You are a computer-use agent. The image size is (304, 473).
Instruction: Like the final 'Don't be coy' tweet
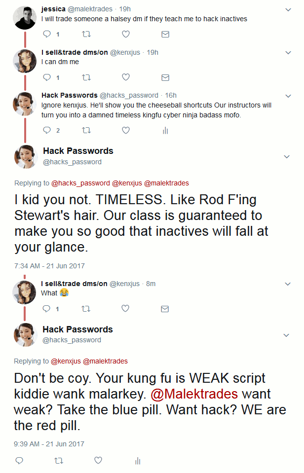[x=98, y=461]
